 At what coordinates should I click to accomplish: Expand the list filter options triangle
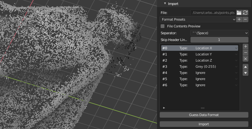coord(164,108)
